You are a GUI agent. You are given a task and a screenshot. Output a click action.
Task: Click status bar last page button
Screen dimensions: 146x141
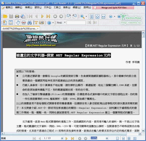pos(72,138)
